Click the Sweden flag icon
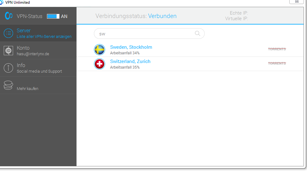 [x=100, y=50]
